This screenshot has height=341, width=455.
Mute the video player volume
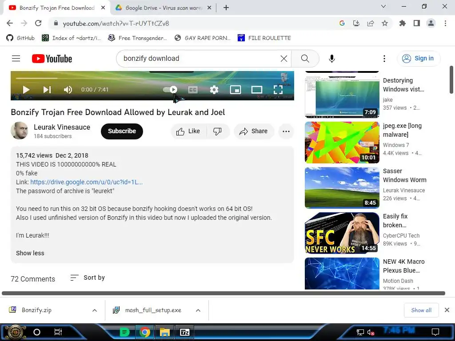68,90
